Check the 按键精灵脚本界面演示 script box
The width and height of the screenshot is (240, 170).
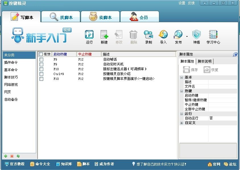[41, 79]
